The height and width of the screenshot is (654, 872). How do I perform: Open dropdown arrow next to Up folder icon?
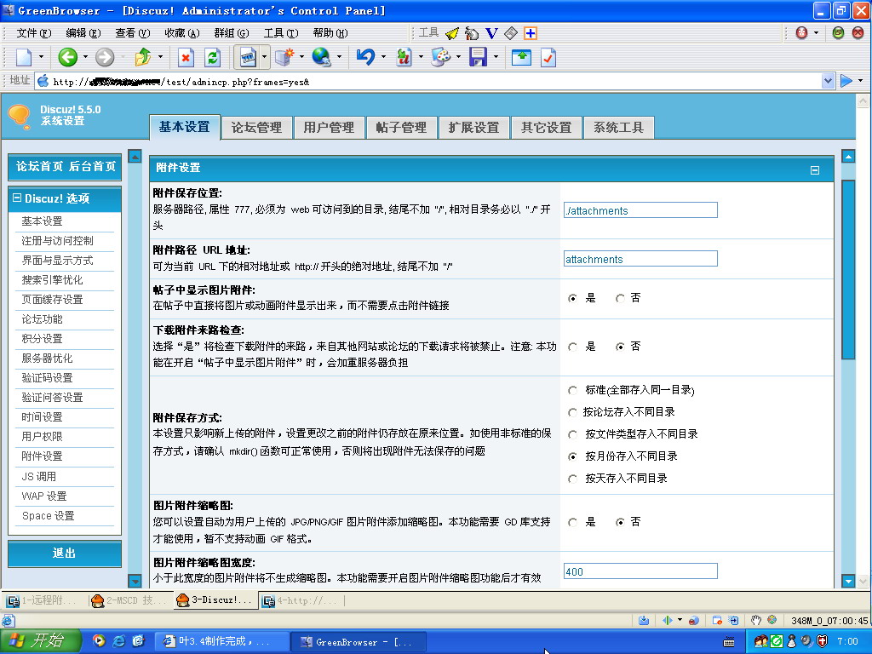coord(160,57)
